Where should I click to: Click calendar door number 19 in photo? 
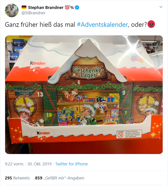(x=49, y=115)
